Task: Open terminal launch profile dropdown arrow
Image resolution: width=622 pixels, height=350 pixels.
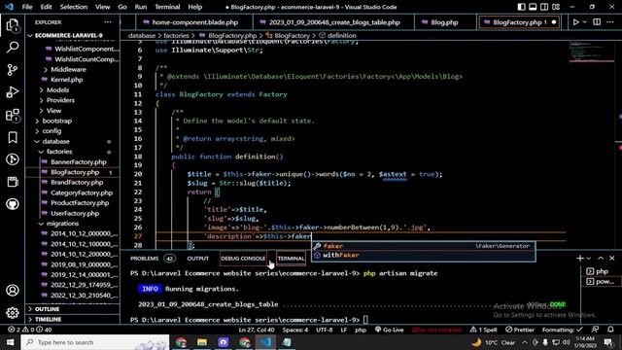Action: tap(589, 259)
